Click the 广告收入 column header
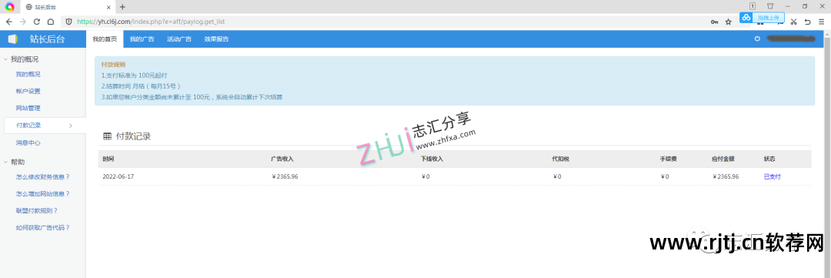The width and height of the screenshot is (831, 278). coord(282,159)
